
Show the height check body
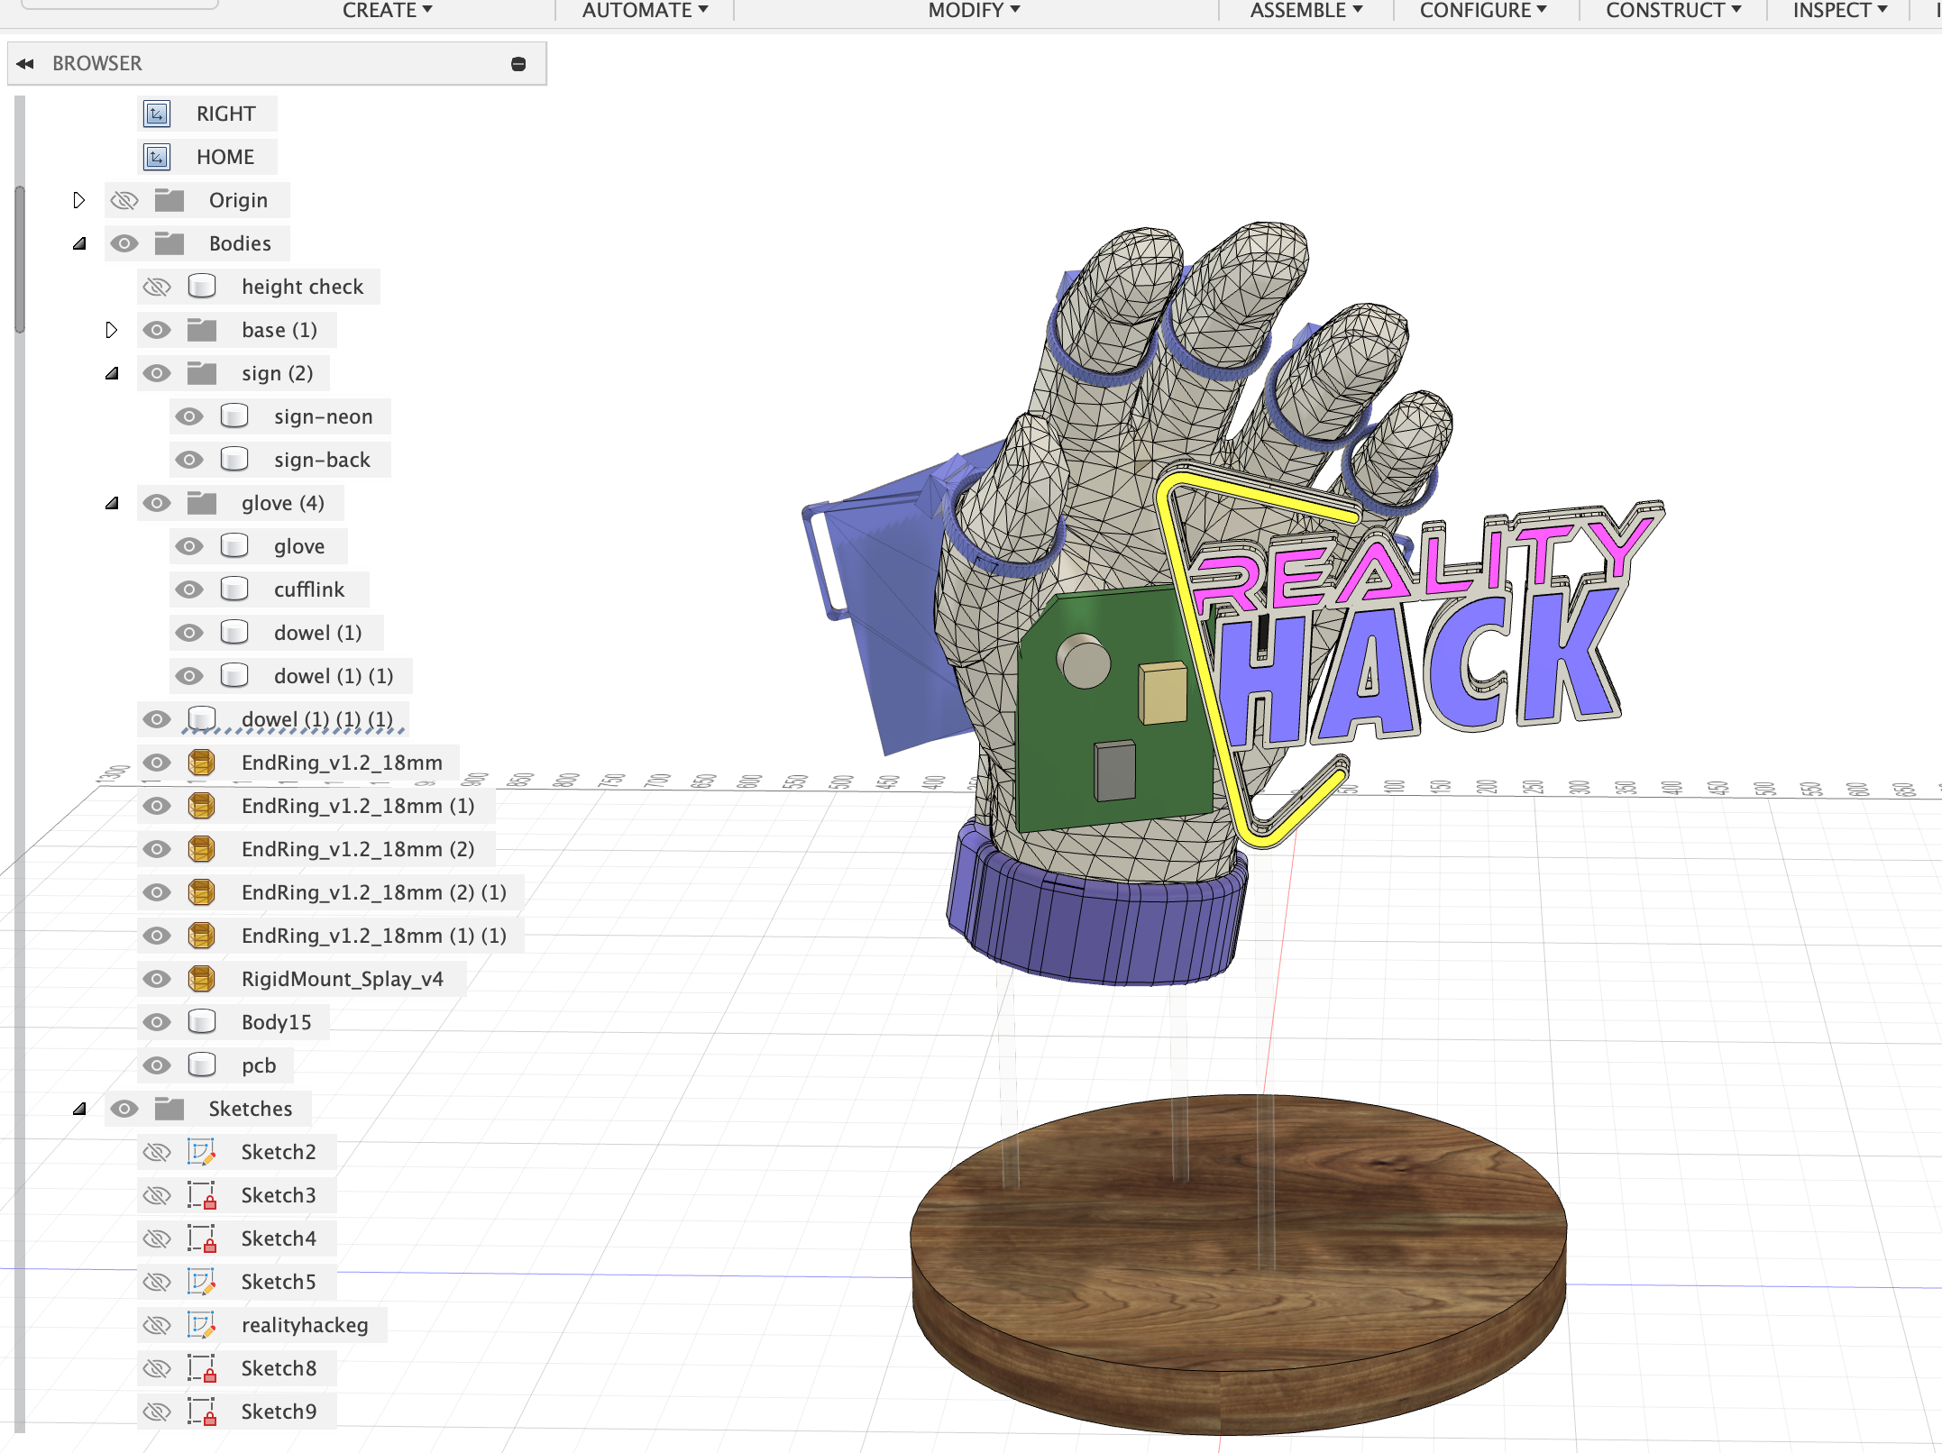(x=157, y=286)
